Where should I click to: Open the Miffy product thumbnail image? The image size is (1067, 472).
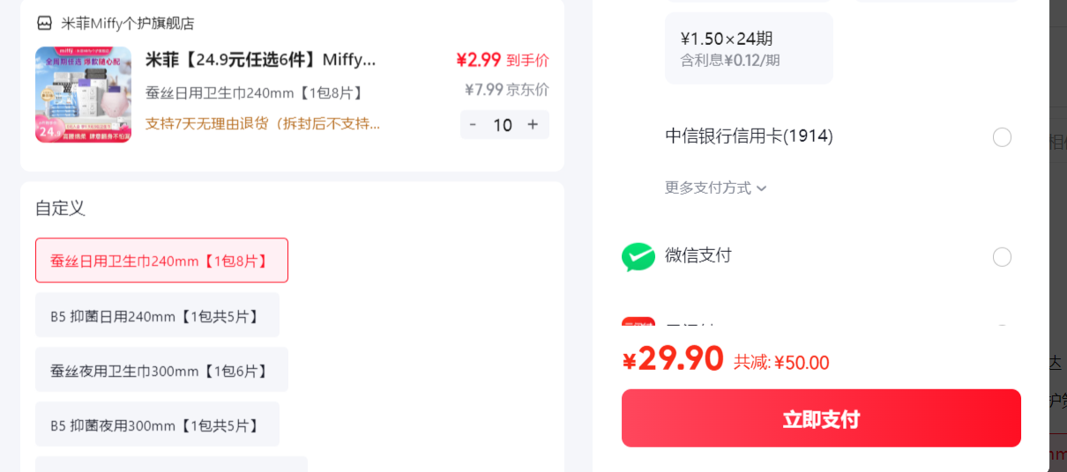coord(83,95)
